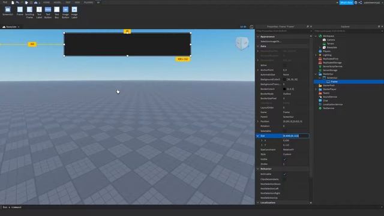Click the ReplicatedFirst icon in Explorer

point(320,59)
